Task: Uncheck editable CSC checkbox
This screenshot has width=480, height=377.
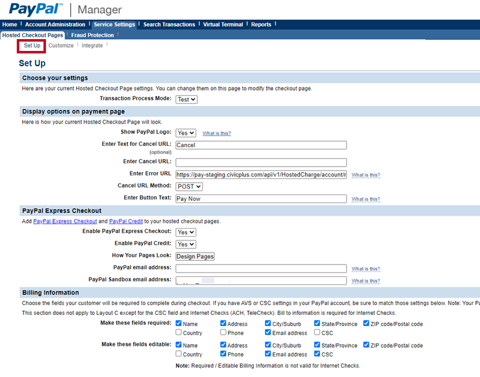Action: coord(317,353)
